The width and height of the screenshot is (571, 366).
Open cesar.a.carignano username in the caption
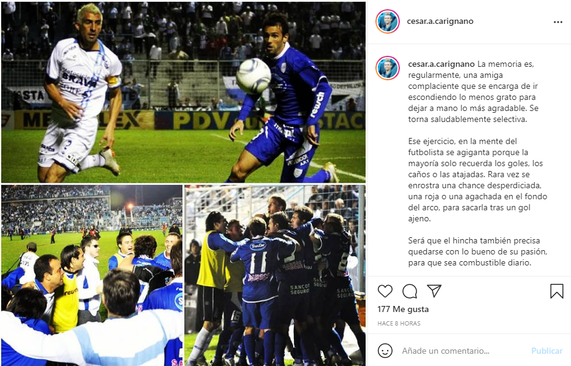(x=442, y=64)
